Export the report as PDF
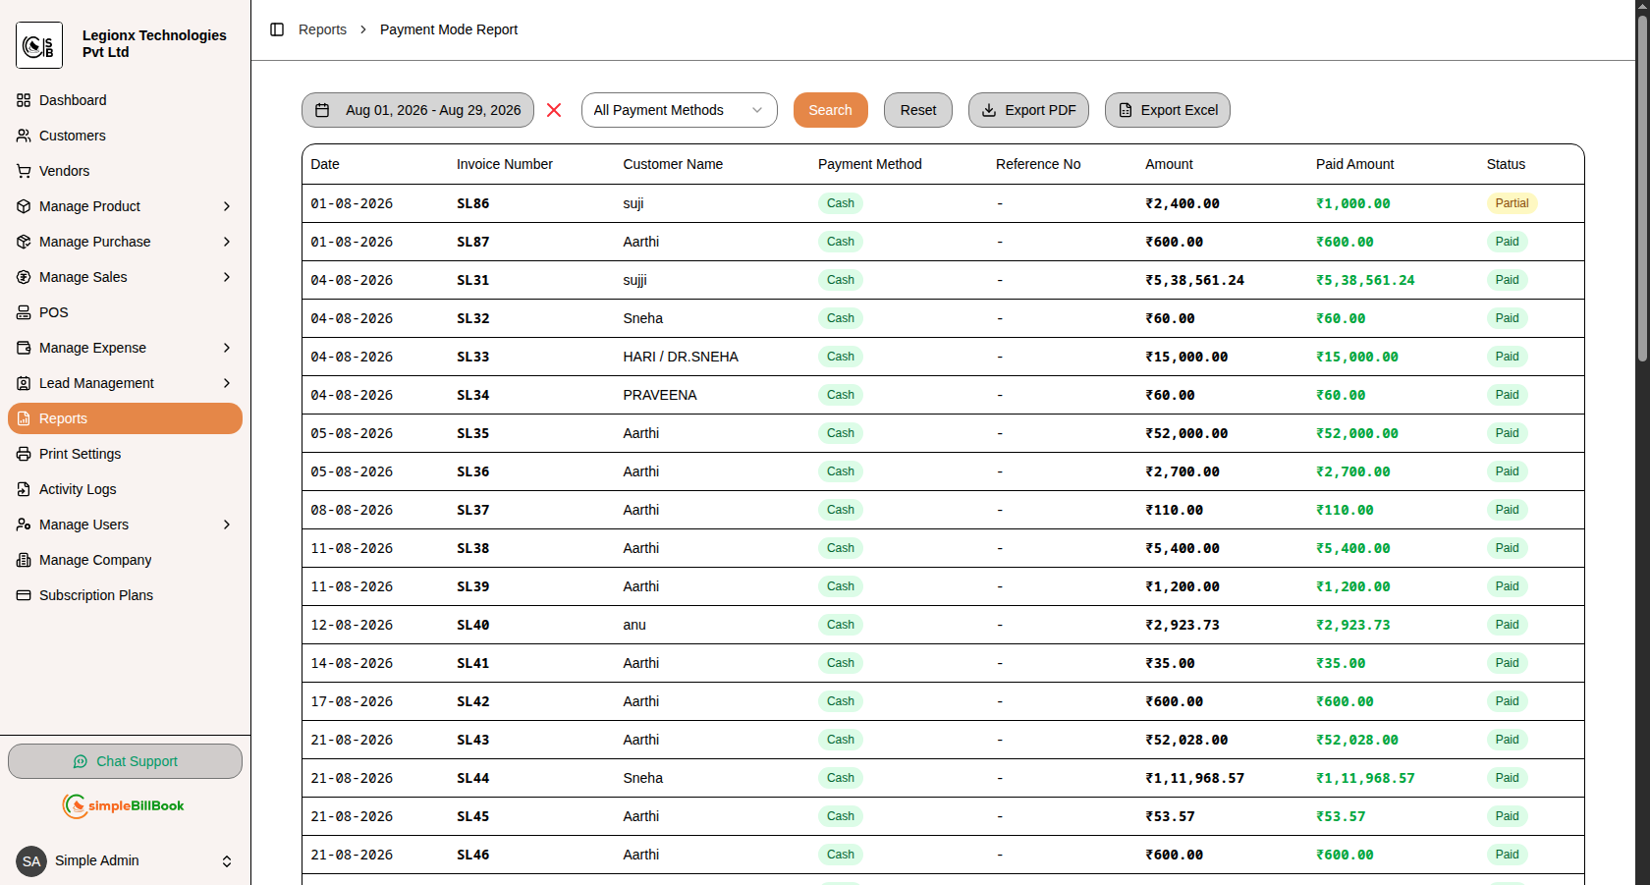The width and height of the screenshot is (1650, 885). pyautogui.click(x=1028, y=110)
